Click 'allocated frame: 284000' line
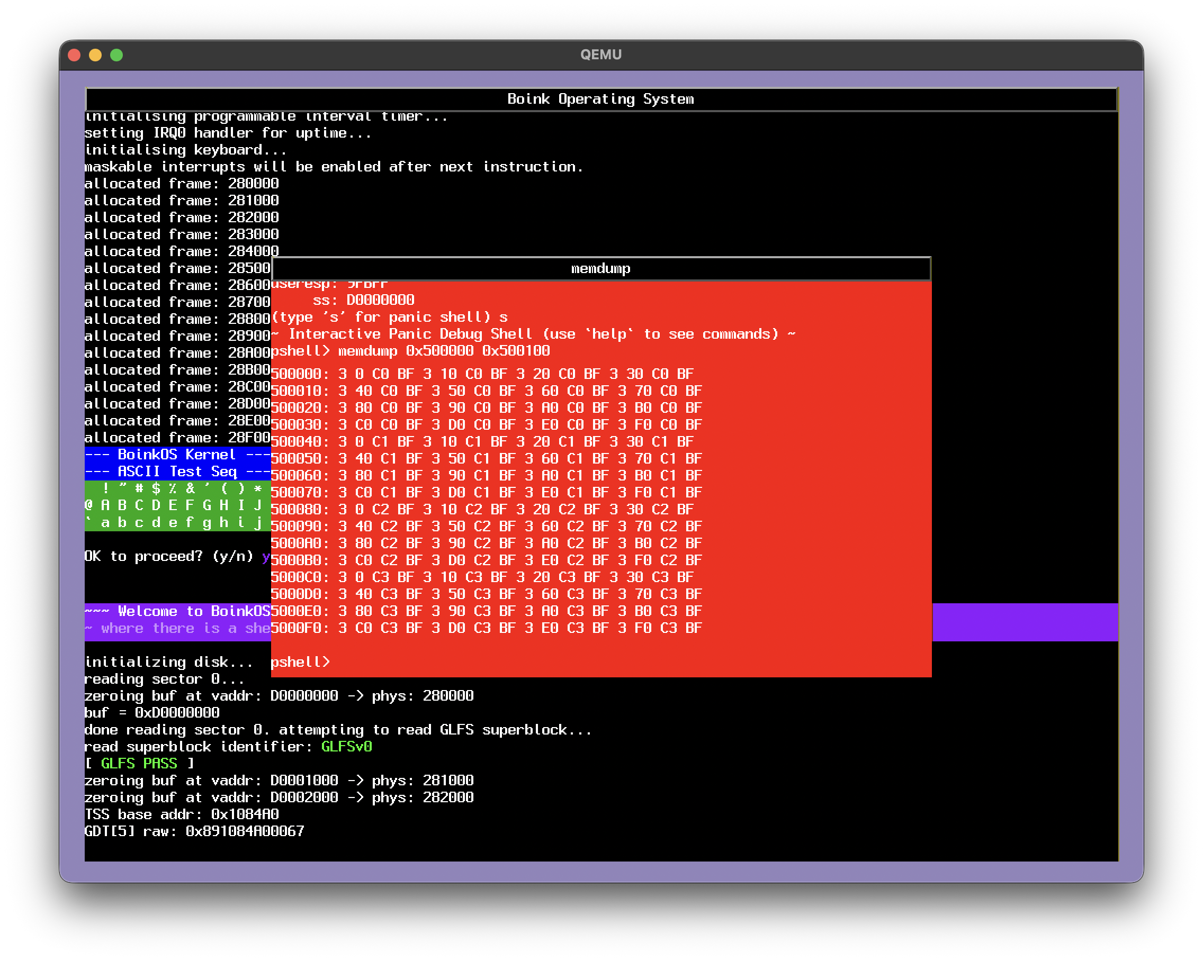 coord(182,251)
